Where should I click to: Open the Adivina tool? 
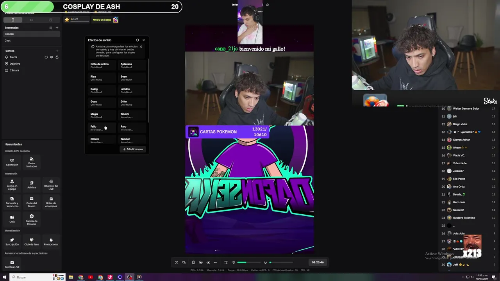(32, 185)
